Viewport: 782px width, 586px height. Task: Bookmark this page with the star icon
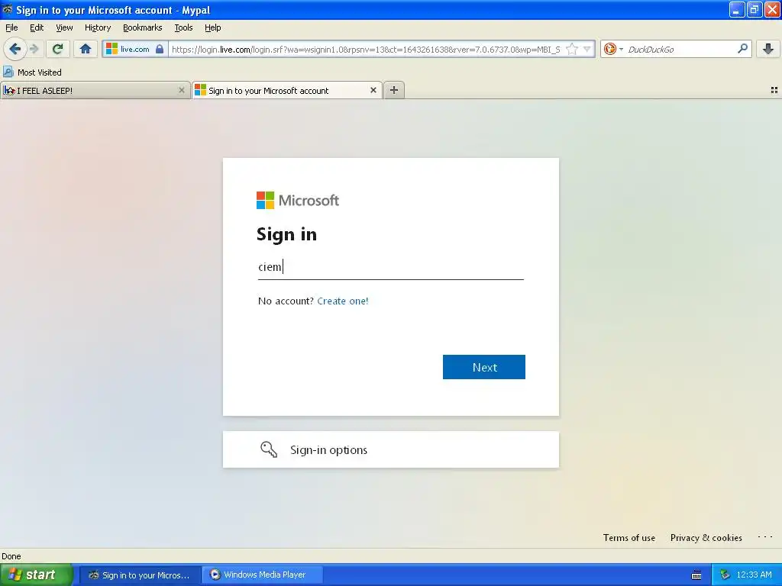[x=572, y=49]
